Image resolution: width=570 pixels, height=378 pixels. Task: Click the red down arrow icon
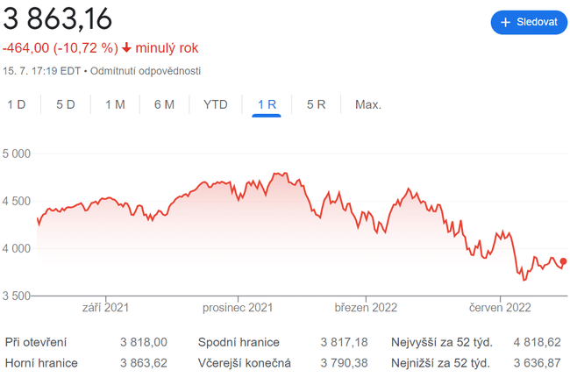[127, 47]
